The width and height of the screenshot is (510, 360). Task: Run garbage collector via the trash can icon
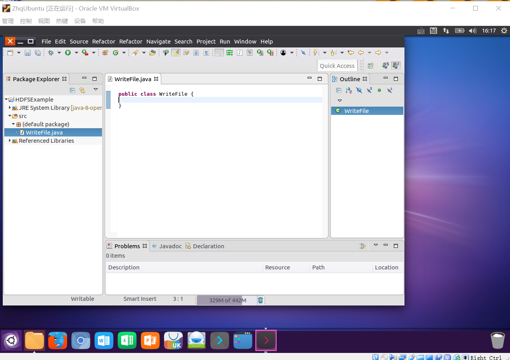click(x=260, y=300)
